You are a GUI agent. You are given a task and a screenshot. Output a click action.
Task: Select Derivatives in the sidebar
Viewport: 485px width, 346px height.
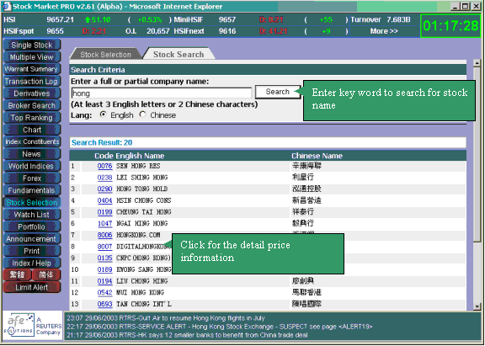coord(31,93)
